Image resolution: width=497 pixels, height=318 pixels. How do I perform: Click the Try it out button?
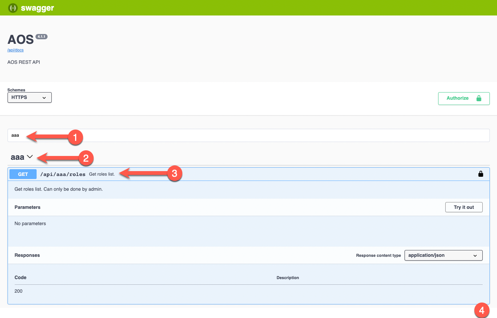click(x=463, y=207)
